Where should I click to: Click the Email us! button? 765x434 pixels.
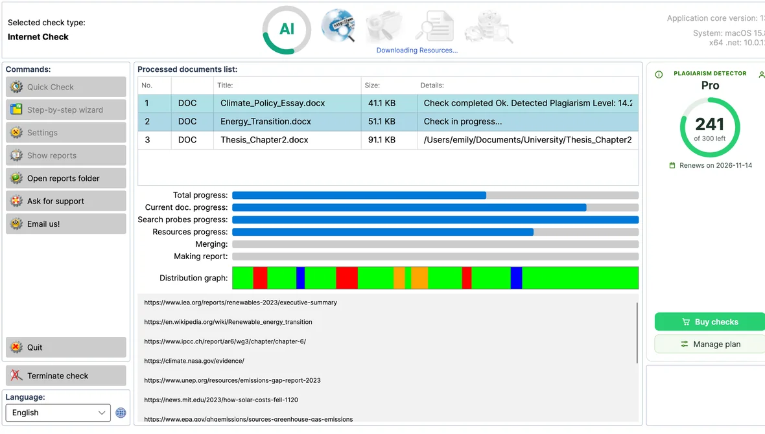[66, 224]
